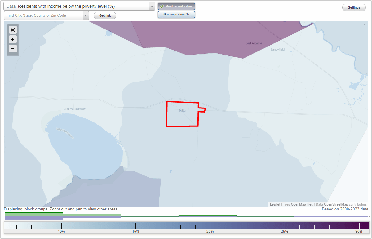Click the 15% mark on the color scale
372x239 pixels.
136,227
